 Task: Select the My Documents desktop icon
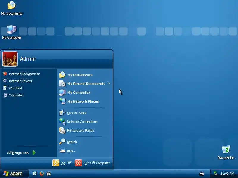point(12,8)
